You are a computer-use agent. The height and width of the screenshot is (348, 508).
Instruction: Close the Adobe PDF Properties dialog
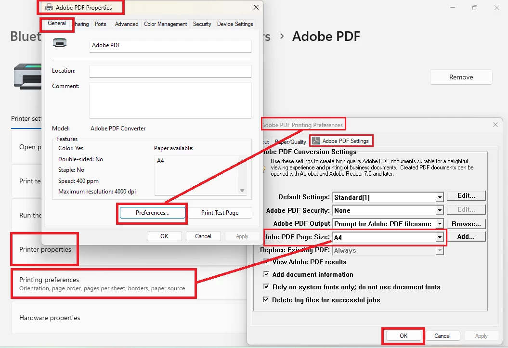256,7
